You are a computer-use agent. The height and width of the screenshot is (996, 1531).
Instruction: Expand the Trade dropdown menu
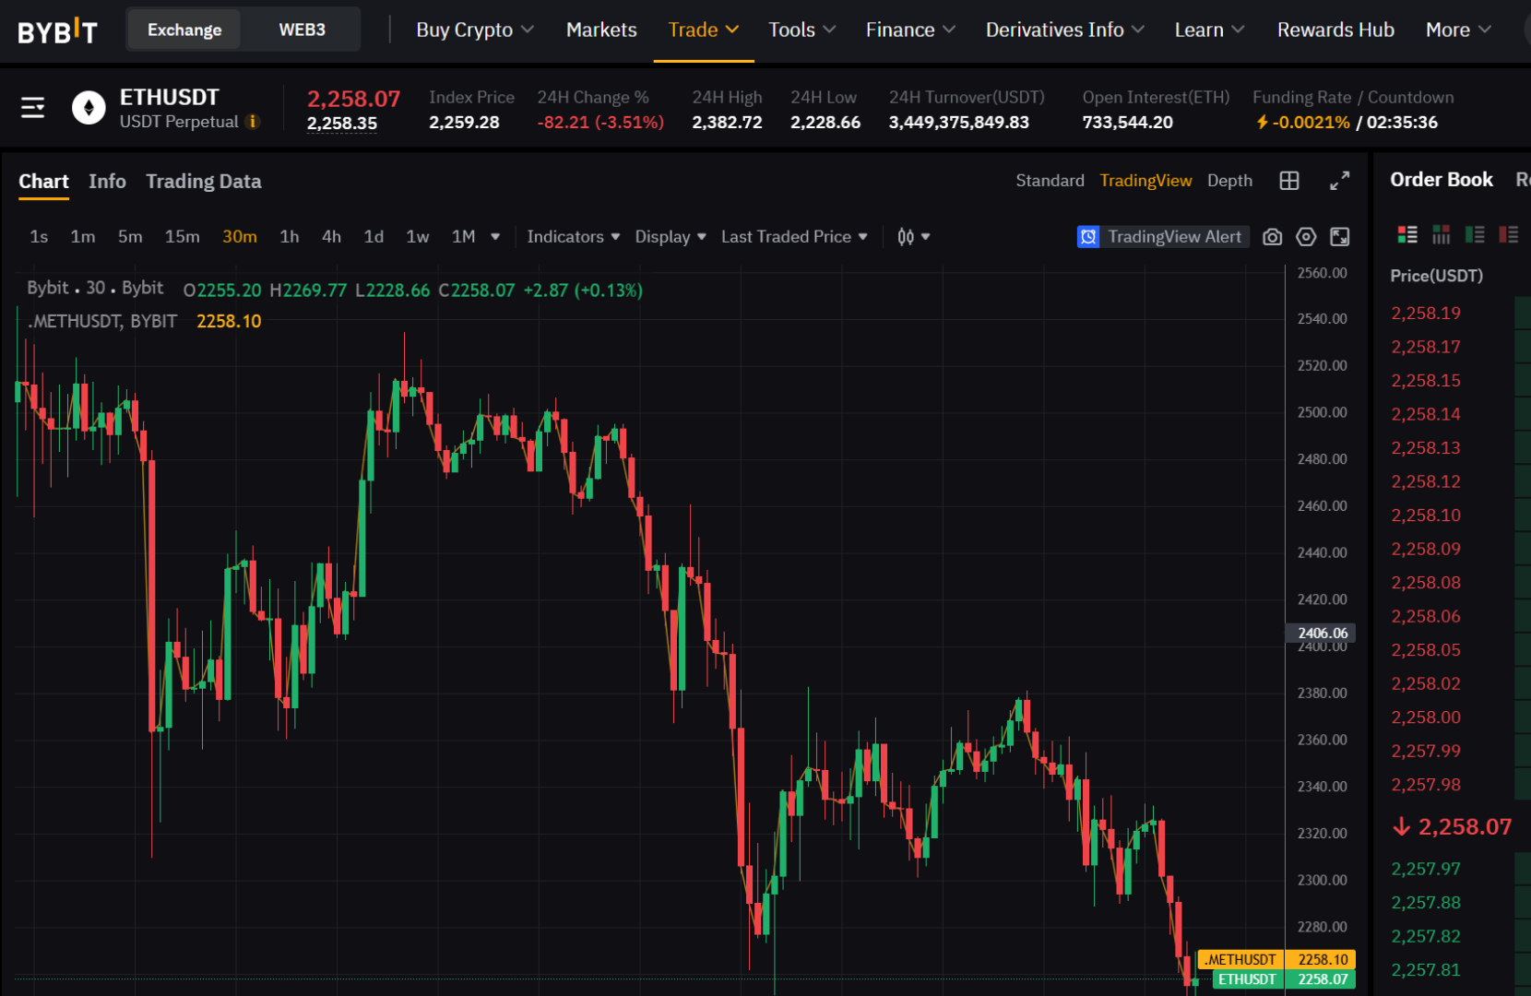point(704,30)
